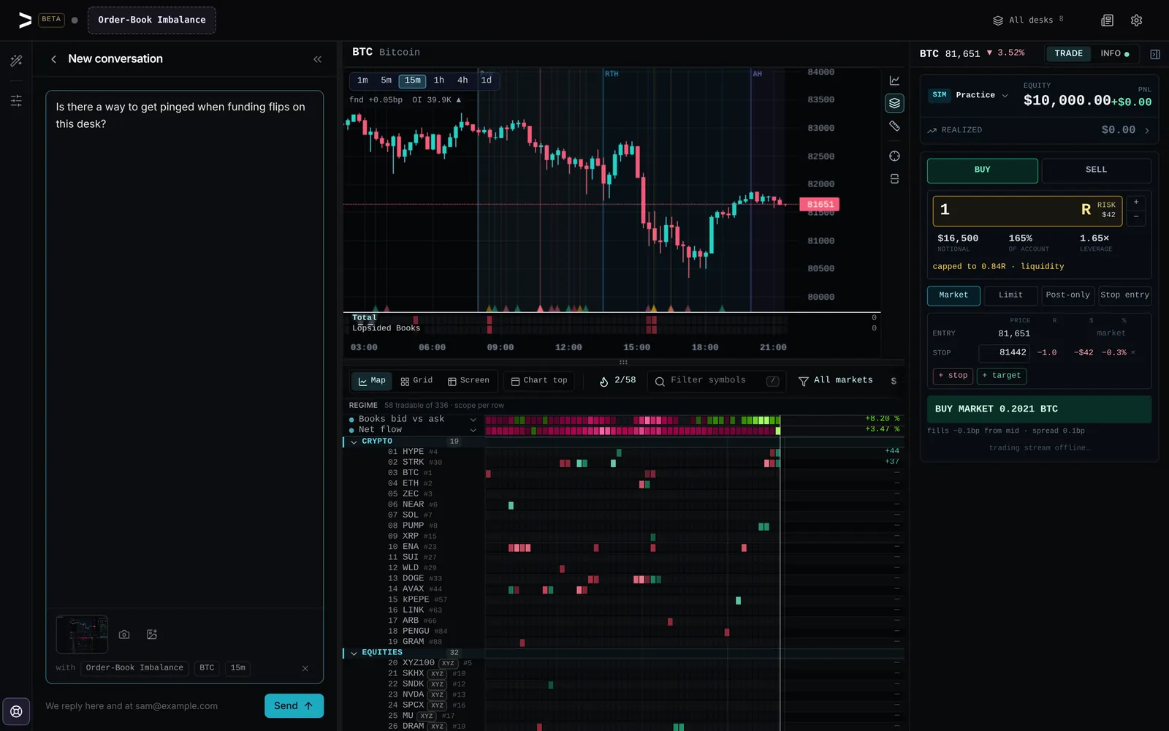The width and height of the screenshot is (1169, 731).
Task: Click the Send button
Action: coord(294,706)
